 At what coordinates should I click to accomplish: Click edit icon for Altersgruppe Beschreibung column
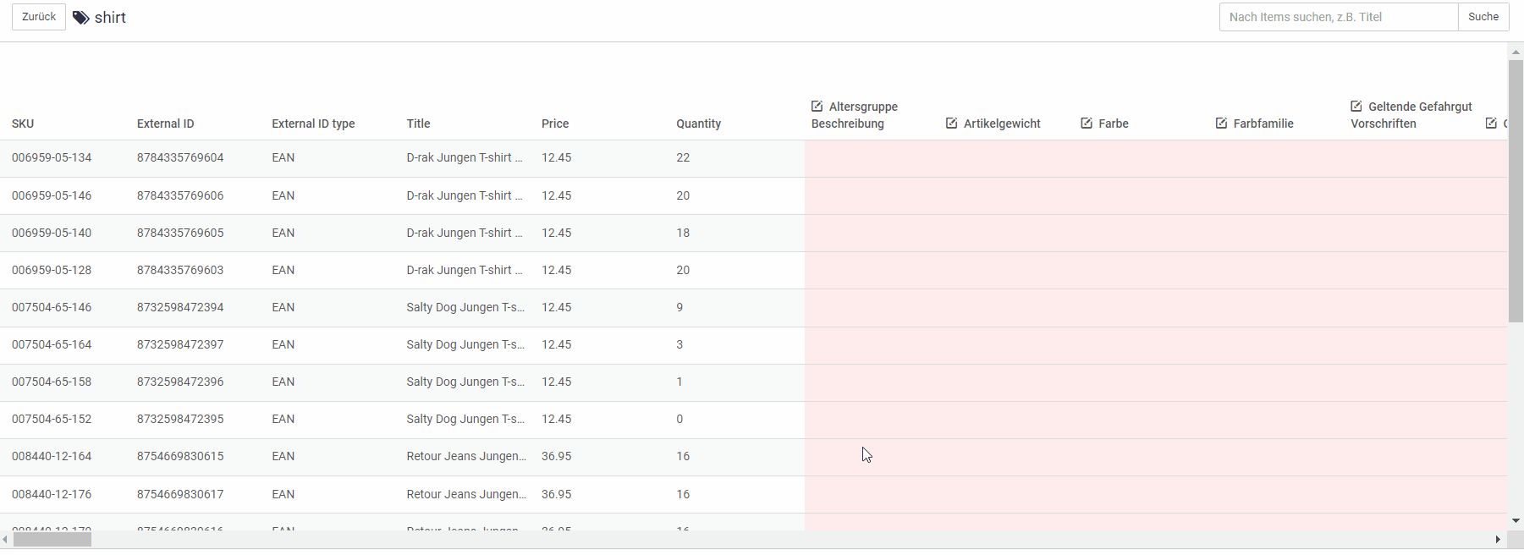(x=817, y=107)
